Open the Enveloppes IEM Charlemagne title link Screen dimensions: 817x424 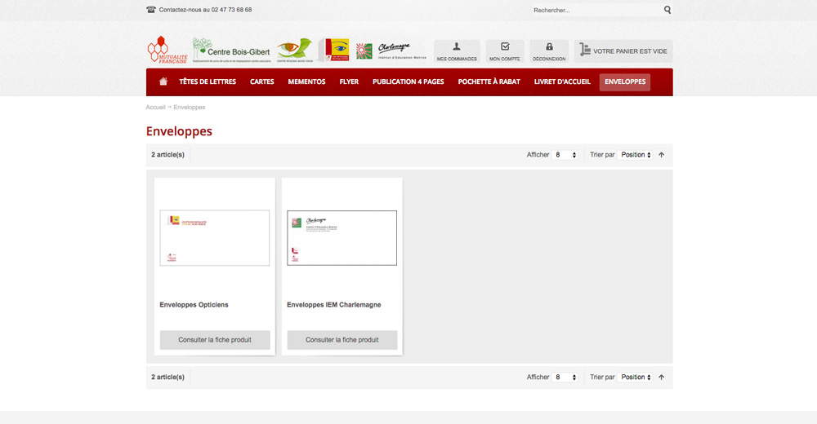(x=334, y=305)
